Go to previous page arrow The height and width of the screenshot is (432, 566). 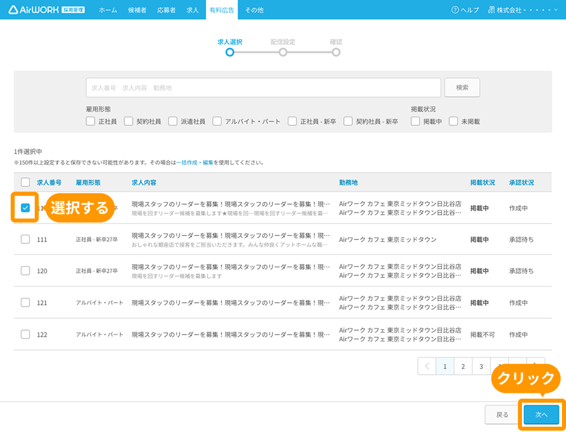click(427, 367)
